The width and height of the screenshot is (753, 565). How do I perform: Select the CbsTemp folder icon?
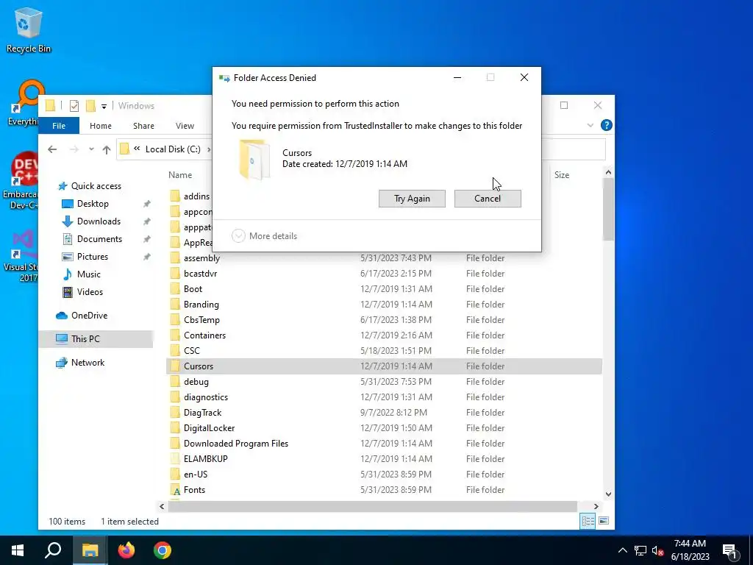click(x=175, y=320)
